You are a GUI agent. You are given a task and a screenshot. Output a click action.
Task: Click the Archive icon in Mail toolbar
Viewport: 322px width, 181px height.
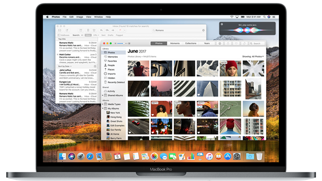(x=81, y=30)
